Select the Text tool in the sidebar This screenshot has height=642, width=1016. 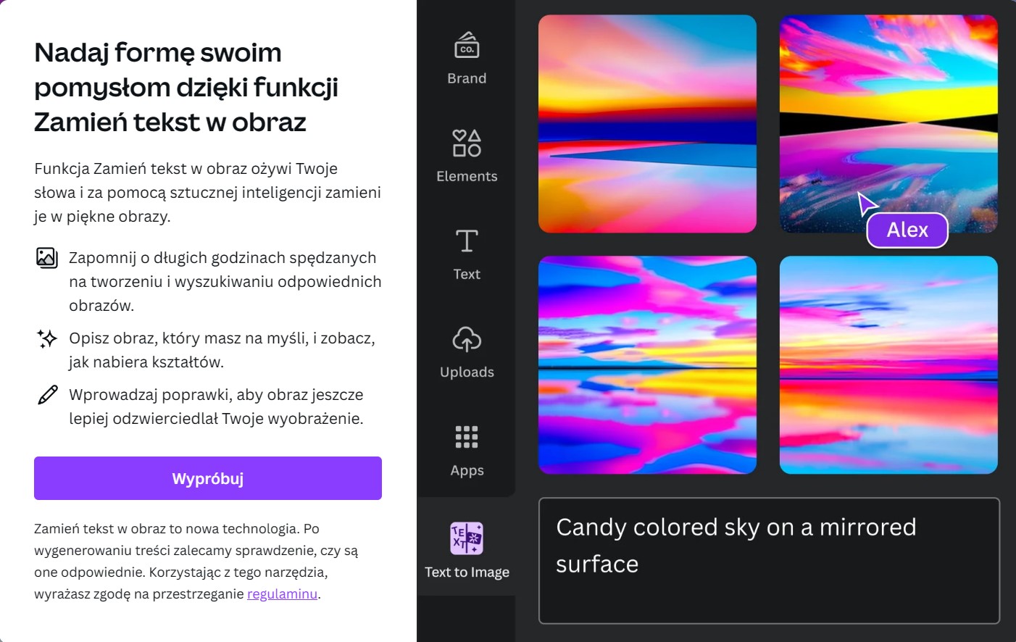pyautogui.click(x=467, y=252)
